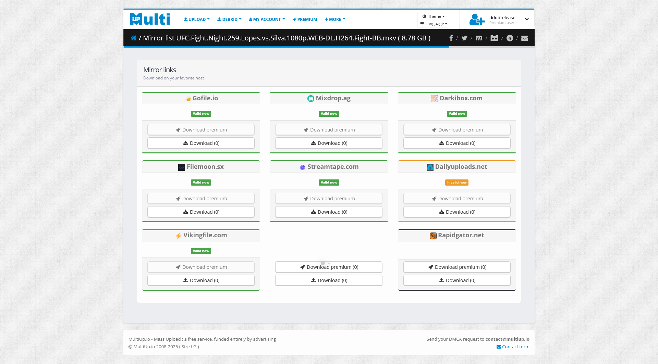Viewport: 658px width, 364px height.
Task: Click the Mixdrop.ag 'Valid now' badge
Action: [329, 114]
